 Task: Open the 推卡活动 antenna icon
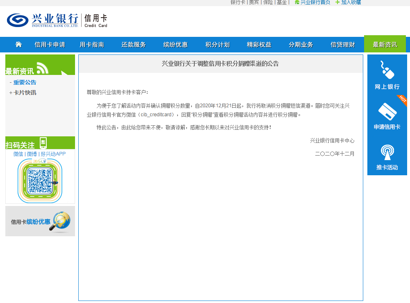(387, 152)
